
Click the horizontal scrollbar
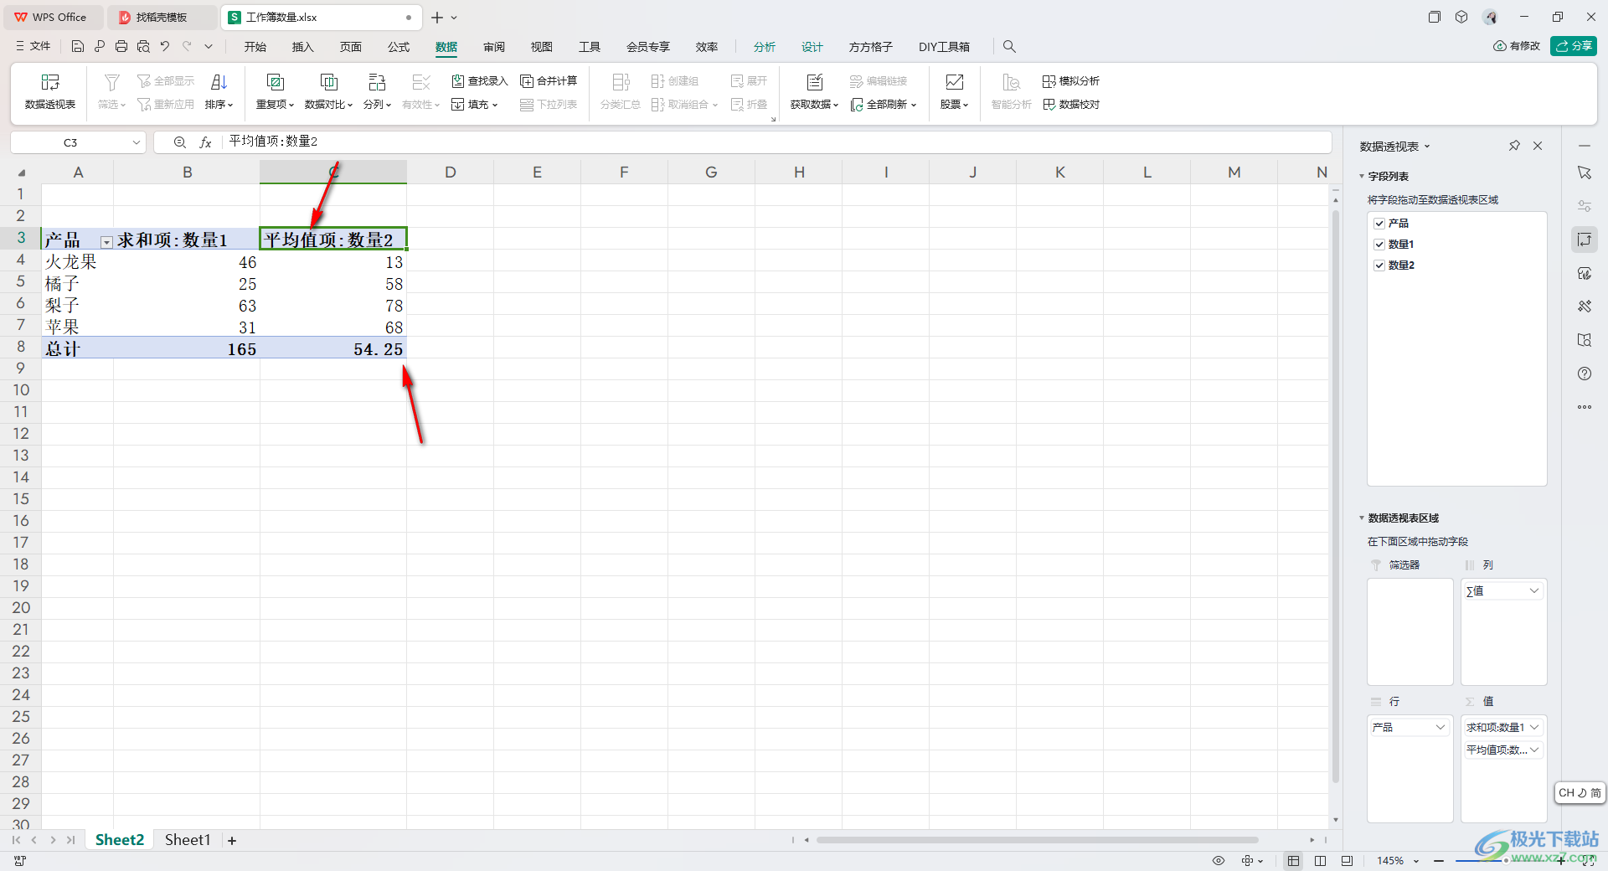point(1037,839)
